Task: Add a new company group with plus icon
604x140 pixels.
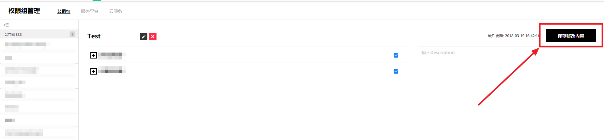Action: pyautogui.click(x=72, y=34)
